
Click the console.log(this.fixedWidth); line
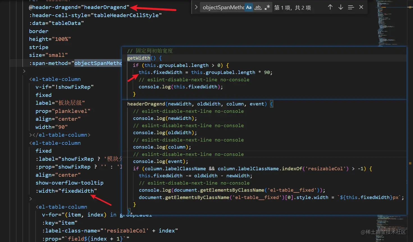point(181,87)
